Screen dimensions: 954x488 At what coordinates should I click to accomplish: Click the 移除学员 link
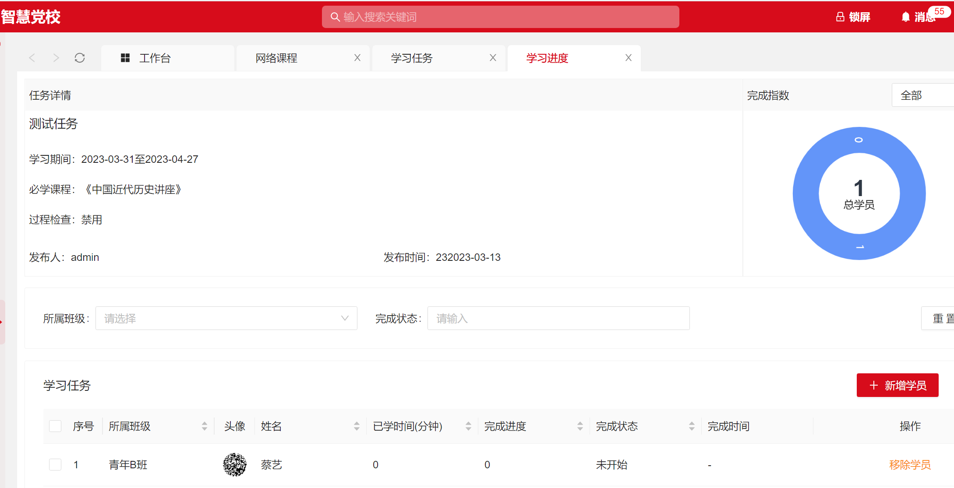click(909, 464)
